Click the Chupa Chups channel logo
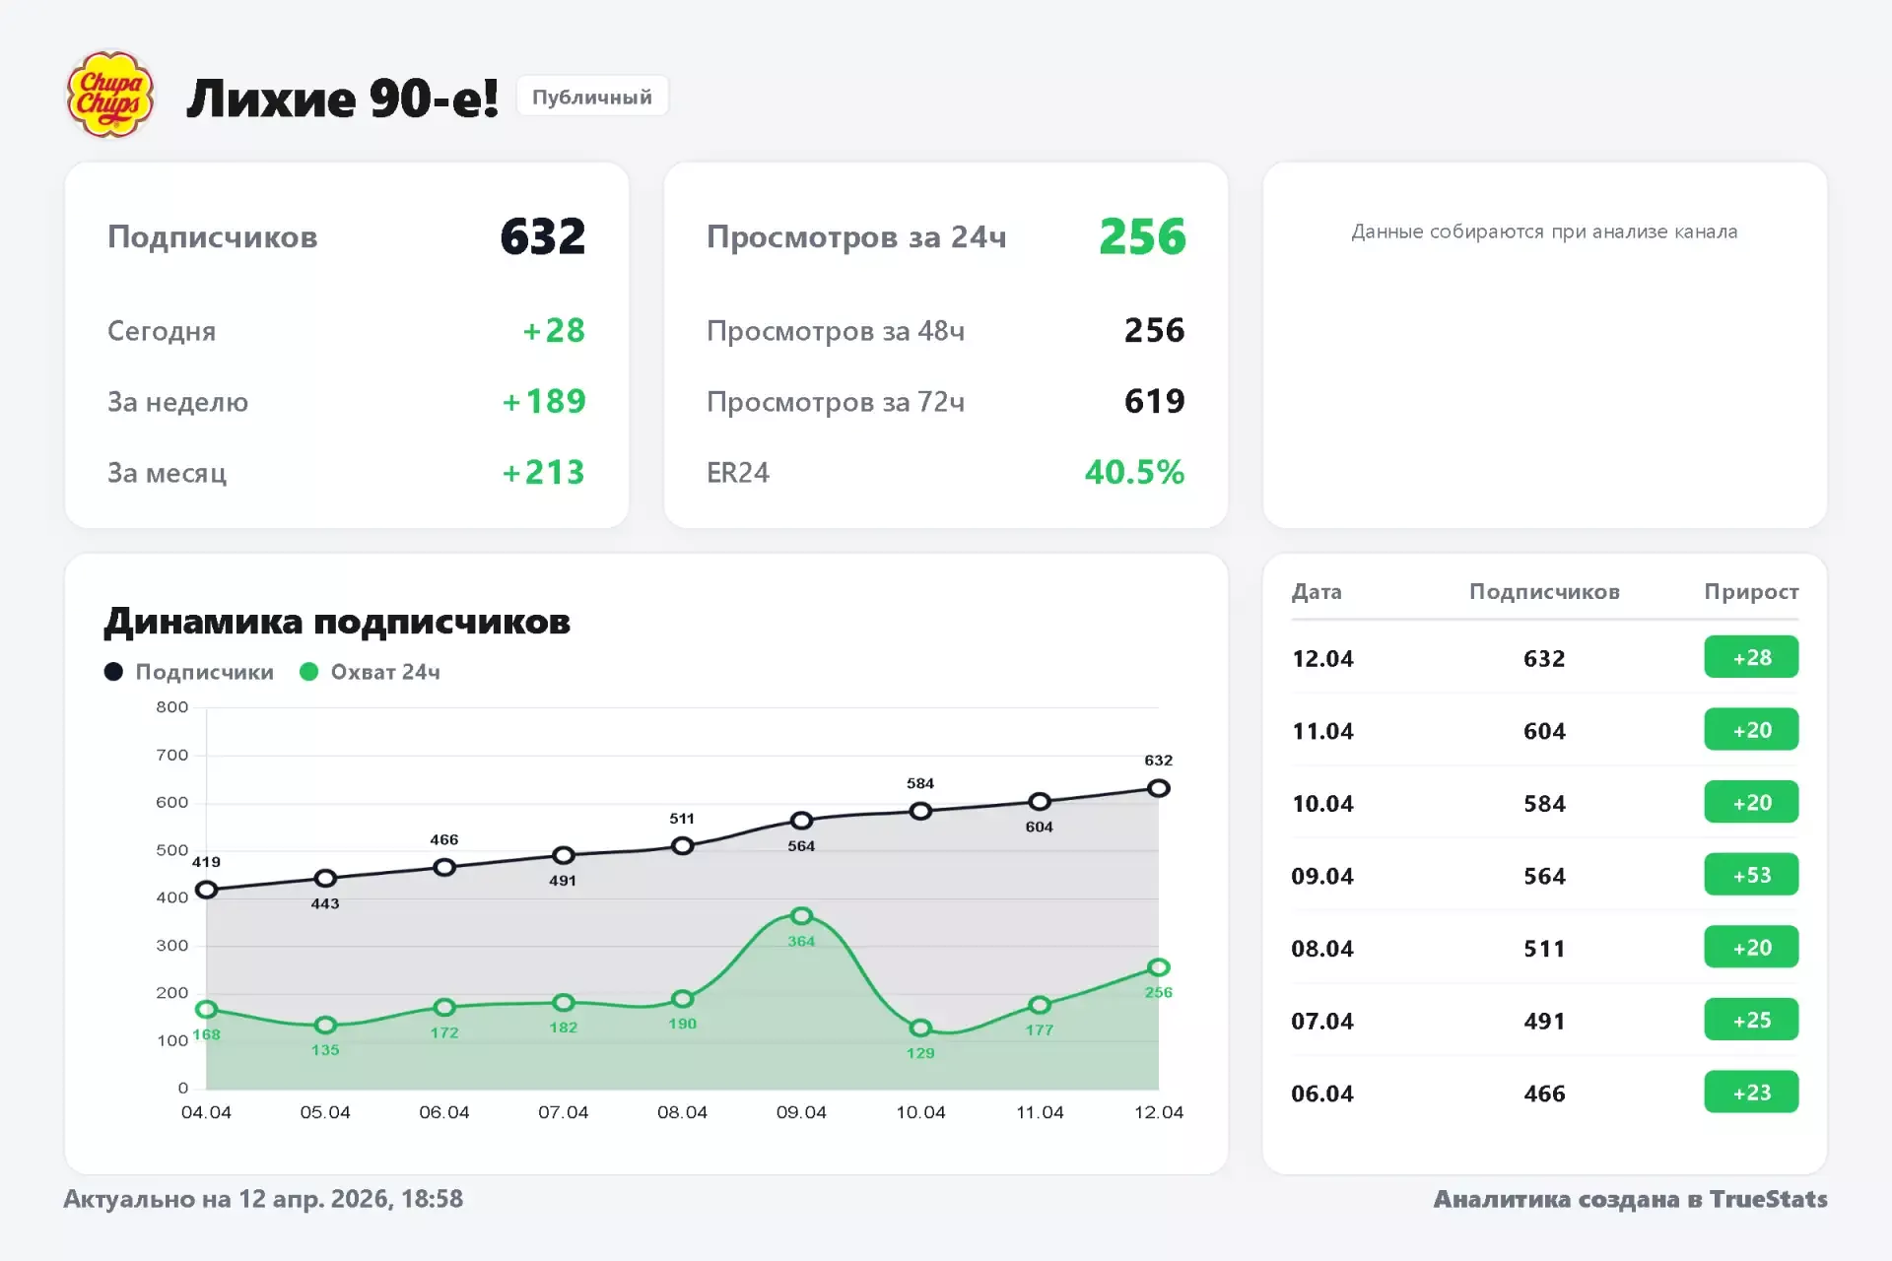Screen dimensions: 1892x1261 (110, 96)
